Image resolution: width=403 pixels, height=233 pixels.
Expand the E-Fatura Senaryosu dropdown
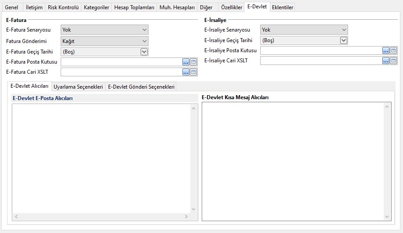[x=145, y=30]
